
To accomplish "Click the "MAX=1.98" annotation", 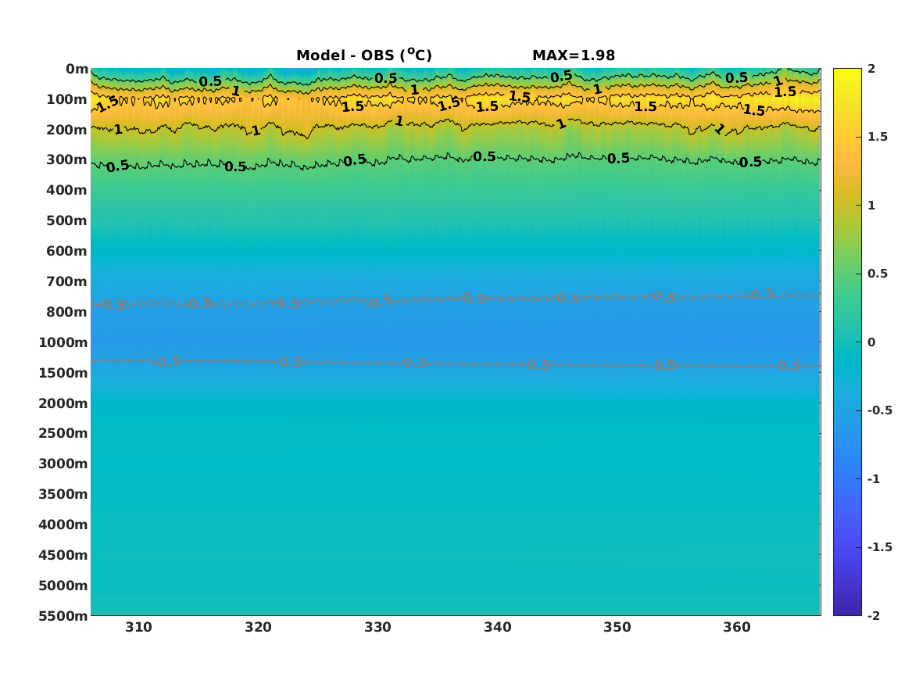I will tap(574, 56).
